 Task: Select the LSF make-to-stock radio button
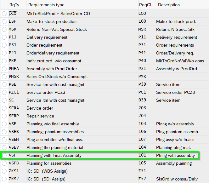click(x=4, y=21)
